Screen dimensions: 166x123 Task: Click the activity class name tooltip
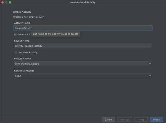56,34
